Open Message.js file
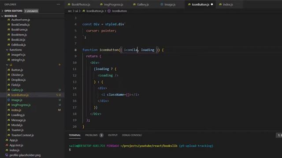282x158 pixels. pyautogui.click(x=19, y=120)
